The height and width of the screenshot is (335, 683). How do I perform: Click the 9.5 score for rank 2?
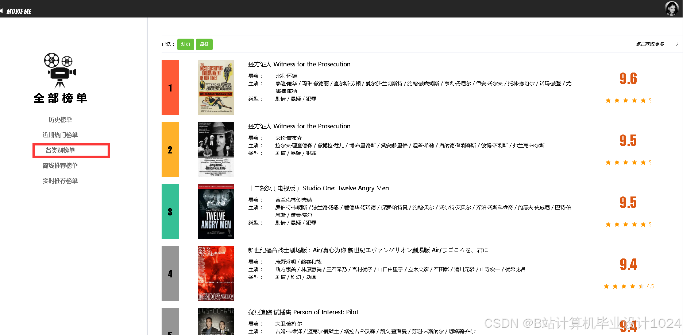pyautogui.click(x=628, y=140)
